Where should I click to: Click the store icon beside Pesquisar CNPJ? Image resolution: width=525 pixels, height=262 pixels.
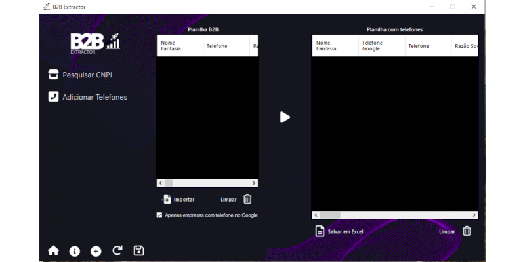53,75
